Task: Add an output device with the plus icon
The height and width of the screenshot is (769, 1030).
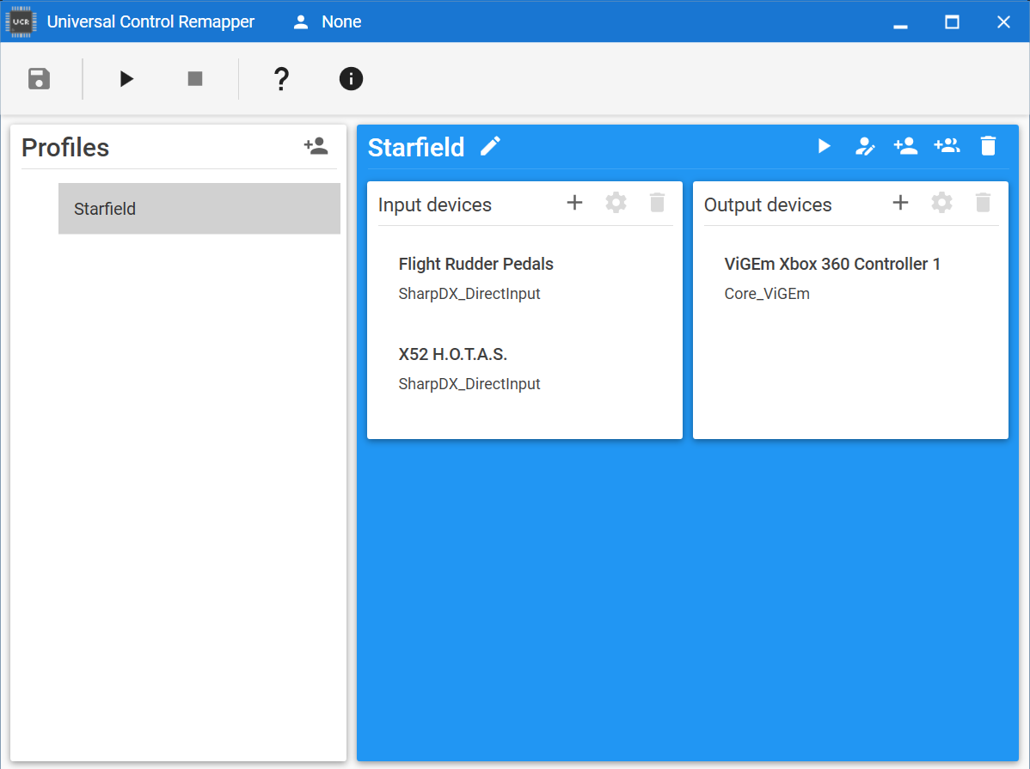Action: click(900, 202)
